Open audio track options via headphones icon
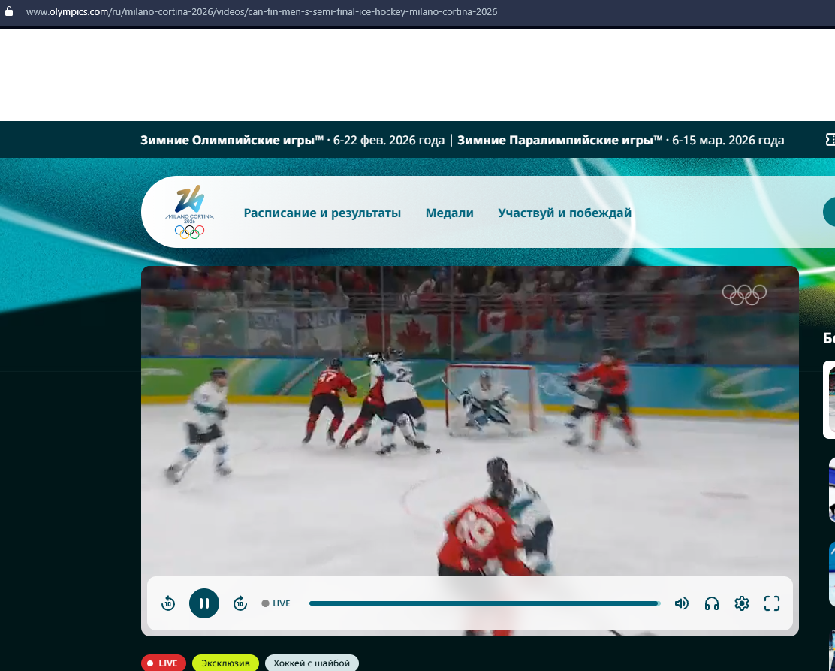The width and height of the screenshot is (835, 671). tap(712, 603)
